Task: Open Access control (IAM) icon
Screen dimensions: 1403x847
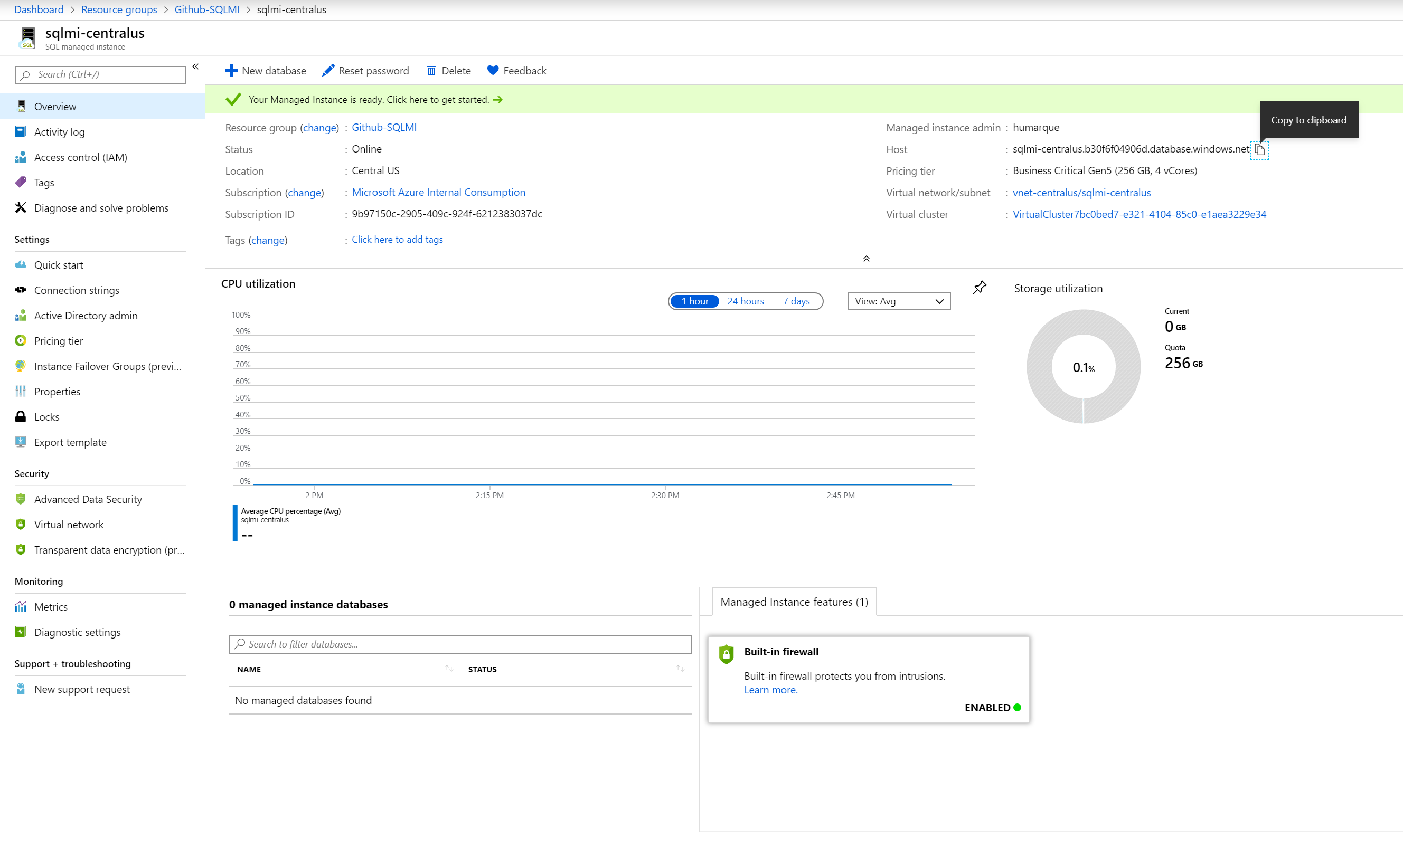Action: coord(21,157)
